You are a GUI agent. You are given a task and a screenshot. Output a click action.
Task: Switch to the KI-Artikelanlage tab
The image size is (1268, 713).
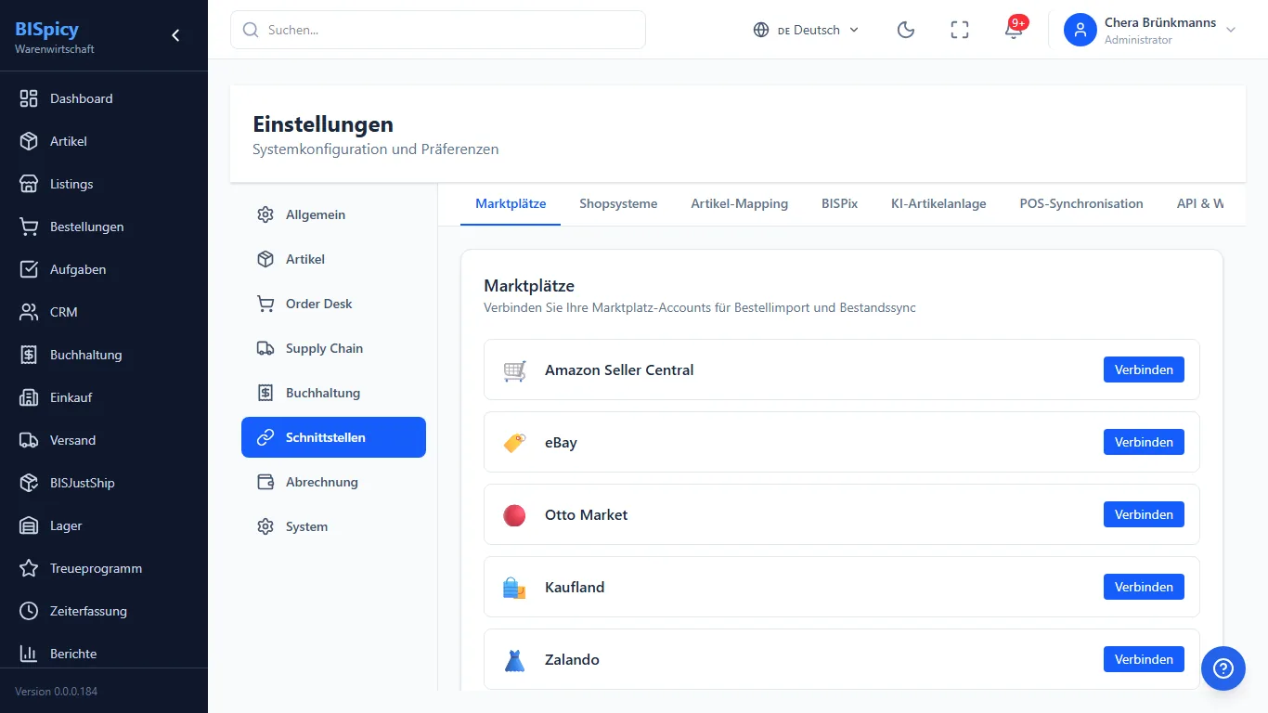pos(938,203)
